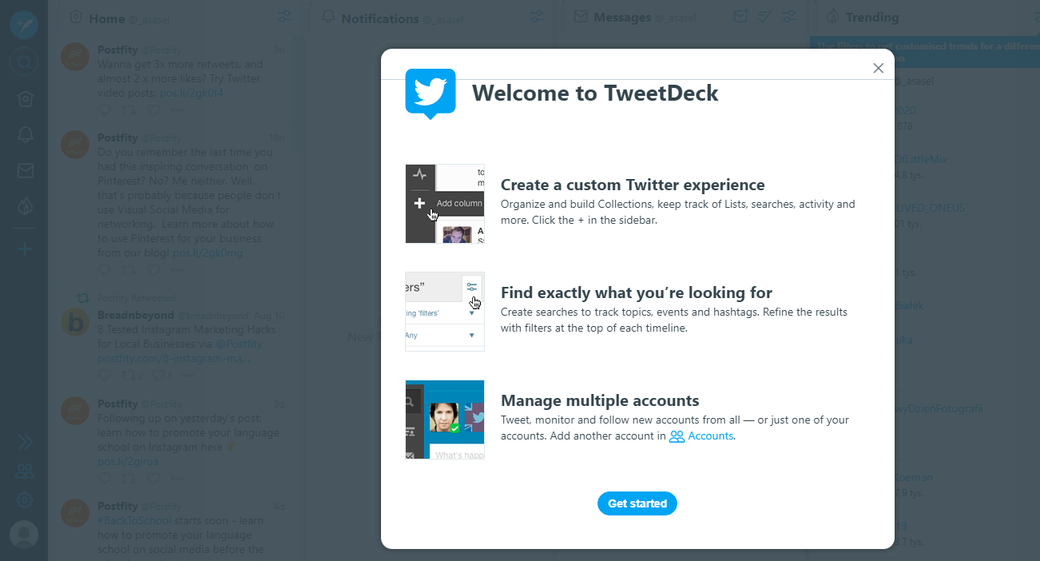The height and width of the screenshot is (561, 1040).
Task: Open the search icon in the sidebar
Action: point(24,62)
